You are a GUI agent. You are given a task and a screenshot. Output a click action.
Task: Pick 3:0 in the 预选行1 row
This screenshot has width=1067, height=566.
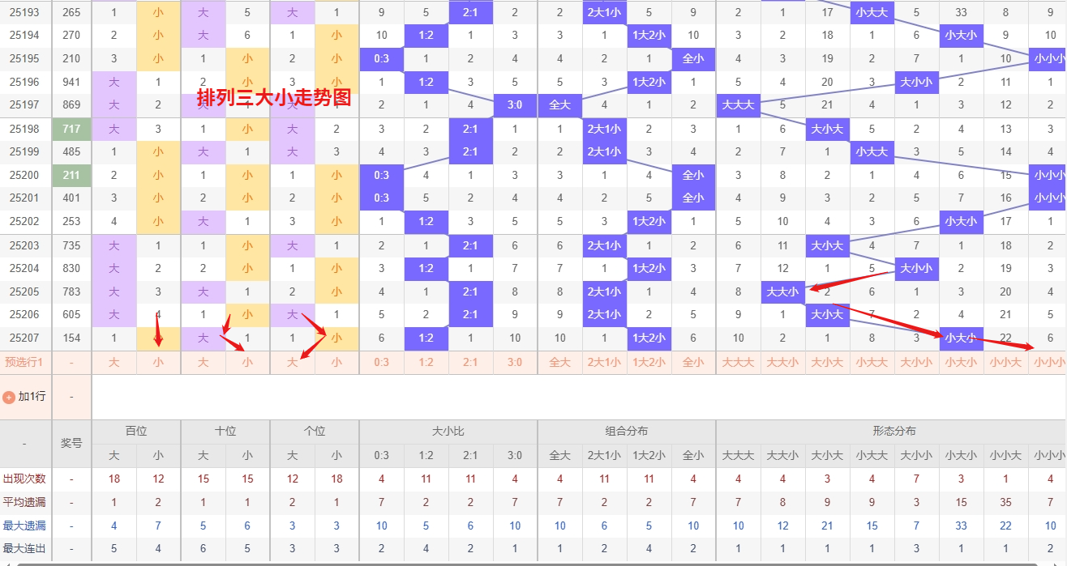point(515,363)
